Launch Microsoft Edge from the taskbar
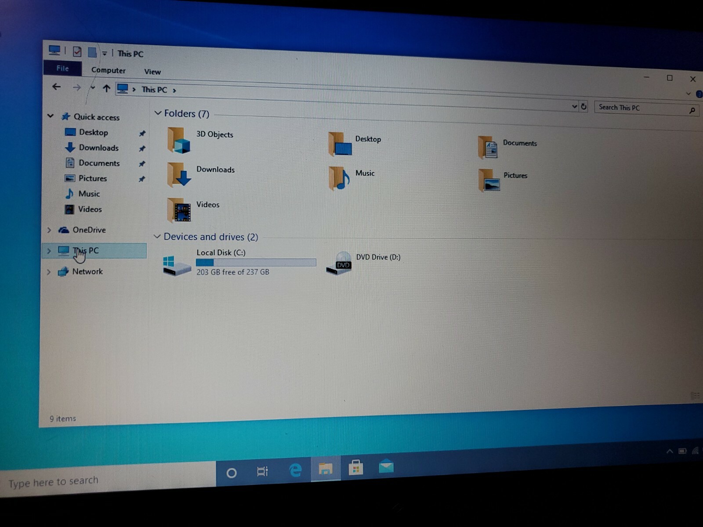Viewport: 703px width, 527px height. point(295,470)
